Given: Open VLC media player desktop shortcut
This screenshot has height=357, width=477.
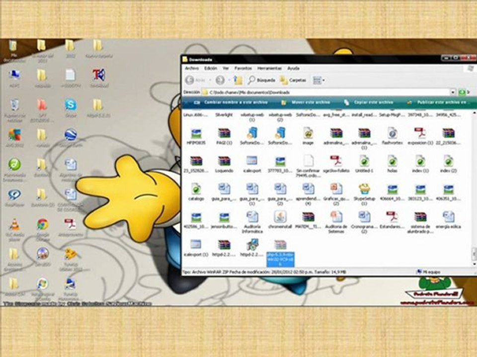Looking at the screenshot, I should tap(14, 230).
